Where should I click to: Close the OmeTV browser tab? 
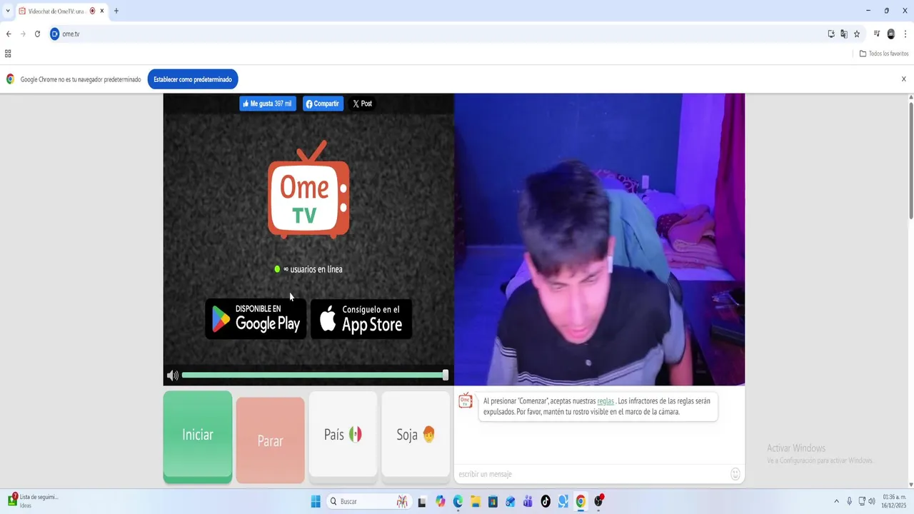[x=102, y=11]
